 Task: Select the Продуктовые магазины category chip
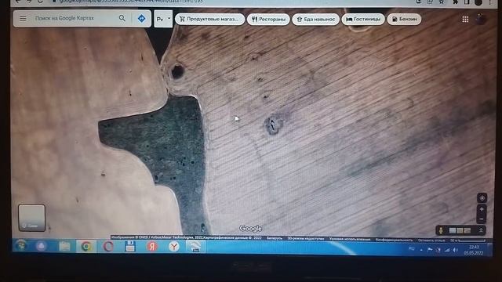tap(209, 19)
